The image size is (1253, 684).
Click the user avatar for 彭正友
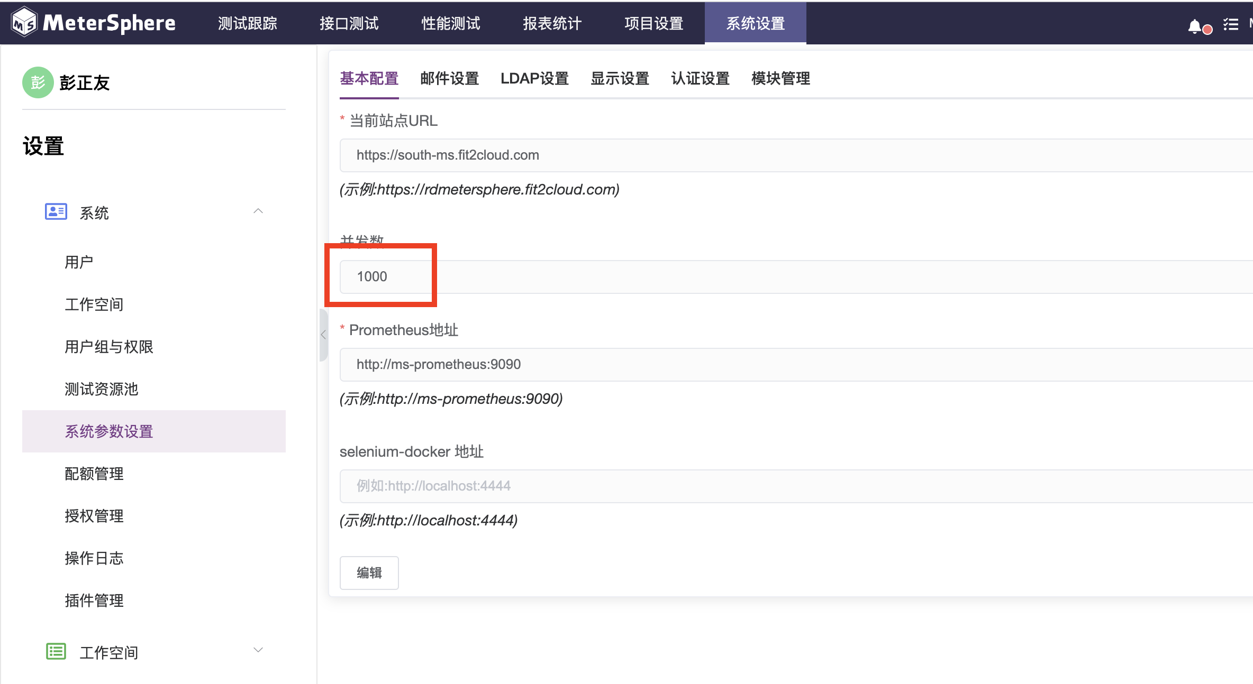[x=38, y=82]
